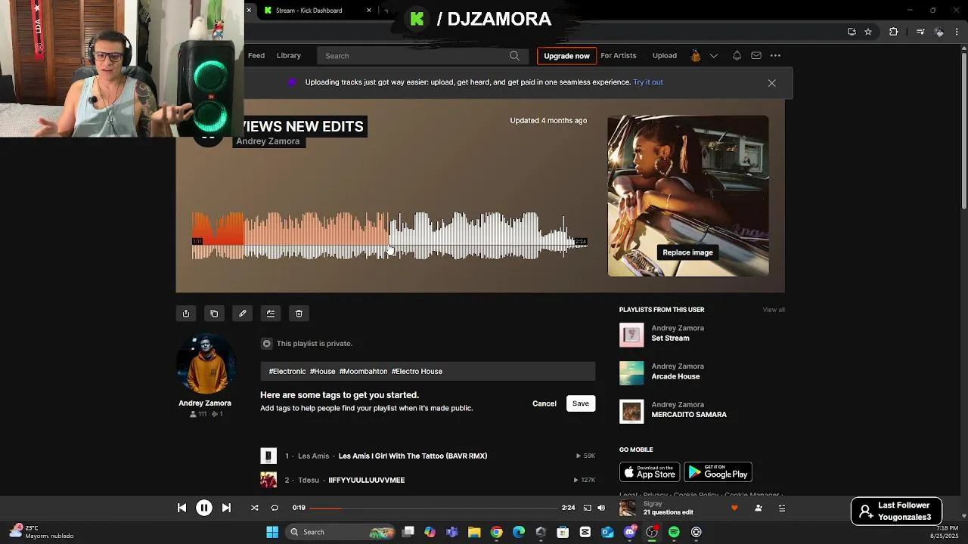Play the IIFFYYUULLUUVVMEE track row
Viewport: 968px width, 544px height.
point(428,480)
